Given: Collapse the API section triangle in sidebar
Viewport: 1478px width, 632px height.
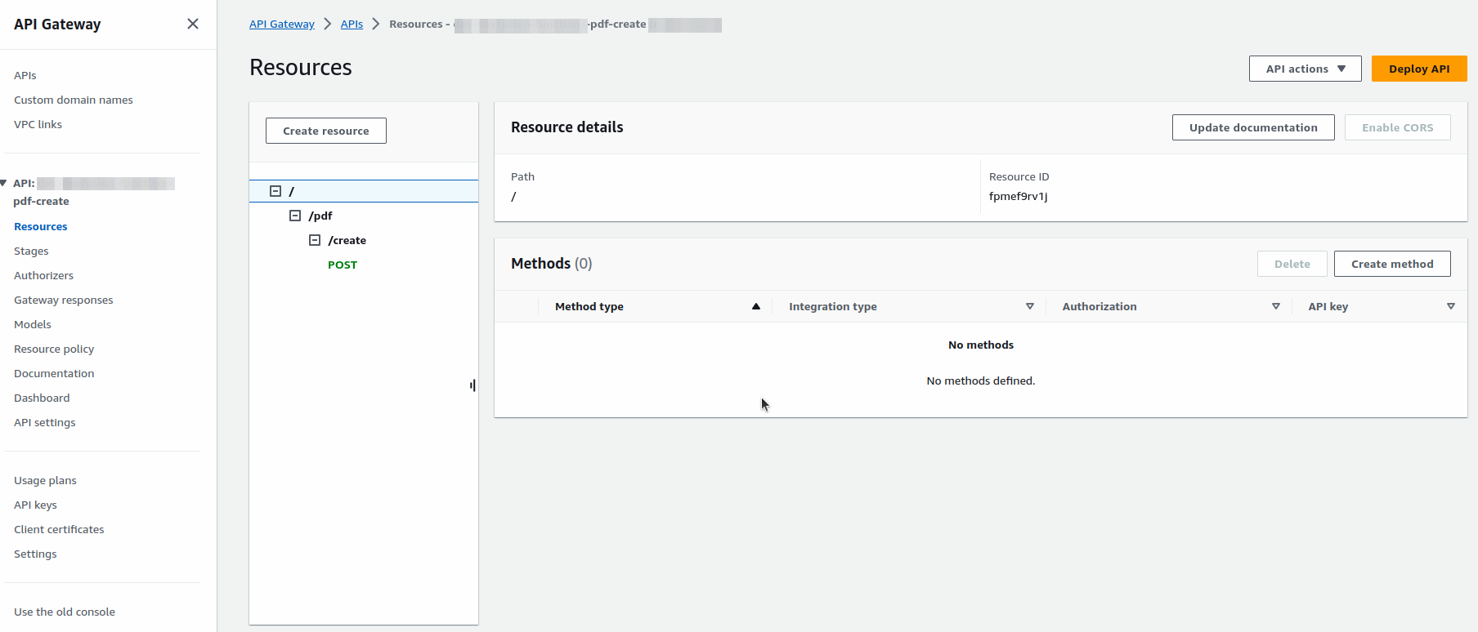Looking at the screenshot, I should (x=4, y=183).
